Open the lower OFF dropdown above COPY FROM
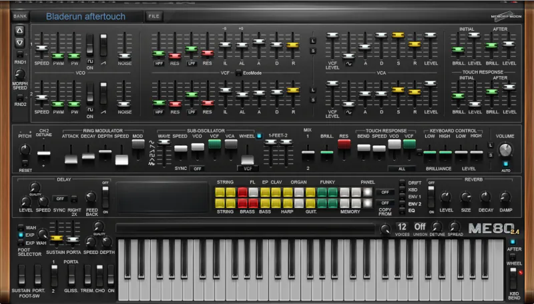The height and width of the screenshot is (304, 534). click(385, 203)
